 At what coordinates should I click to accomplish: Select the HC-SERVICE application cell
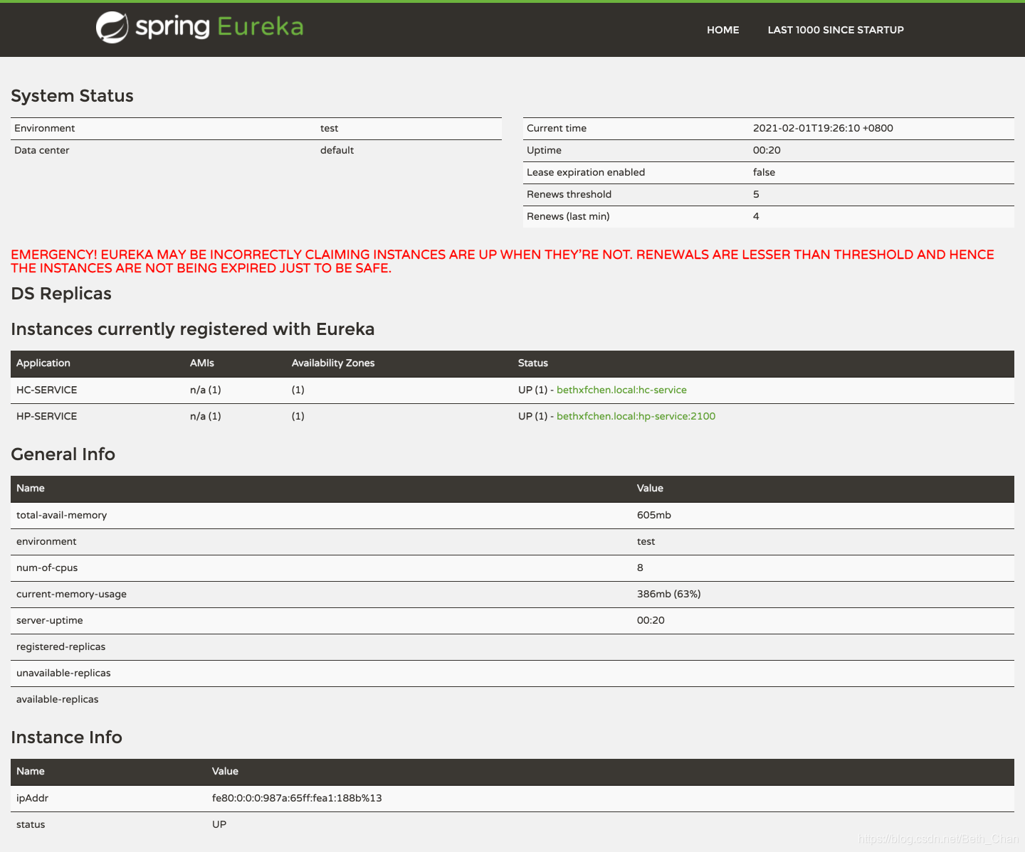point(47,390)
